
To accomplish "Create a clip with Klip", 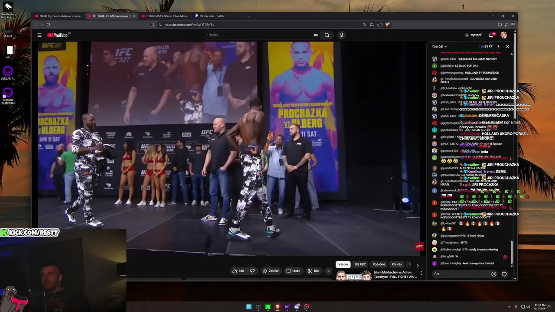I will click(x=313, y=271).
